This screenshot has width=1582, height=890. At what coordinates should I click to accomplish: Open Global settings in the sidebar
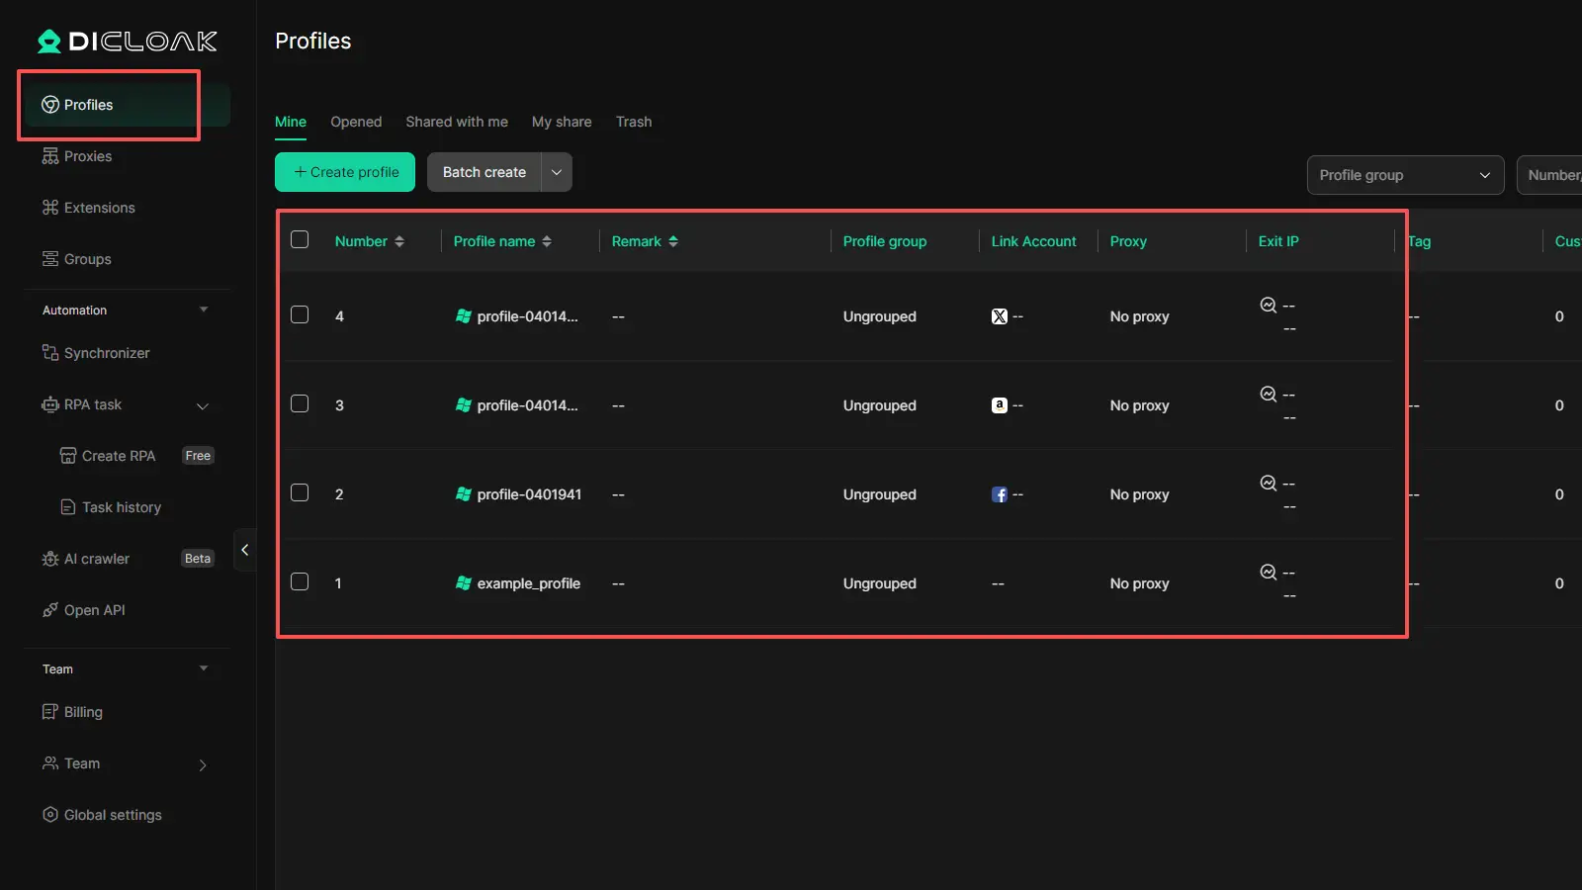pyautogui.click(x=112, y=815)
